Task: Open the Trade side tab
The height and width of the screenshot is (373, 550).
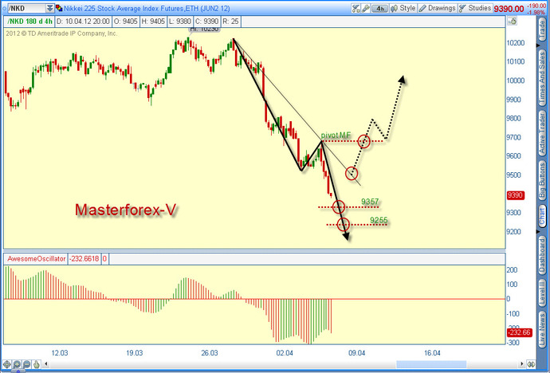Action: click(542, 29)
